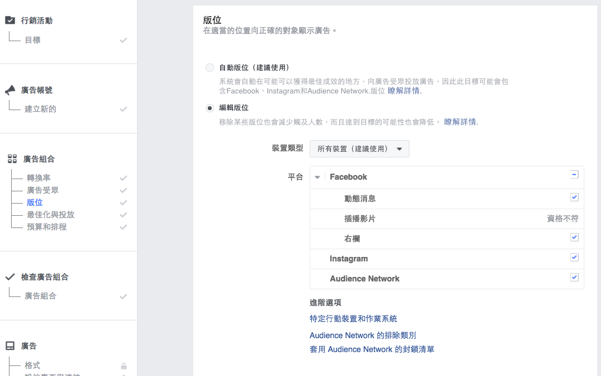Click the checkmark beside 廣告組合 under 檢查廣告組合
Viewport: 601px width, 376px height.
123,296
